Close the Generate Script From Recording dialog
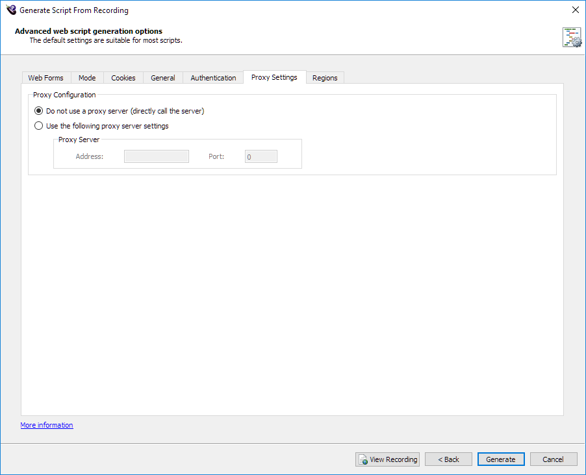This screenshot has width=586, height=475. pyautogui.click(x=574, y=10)
